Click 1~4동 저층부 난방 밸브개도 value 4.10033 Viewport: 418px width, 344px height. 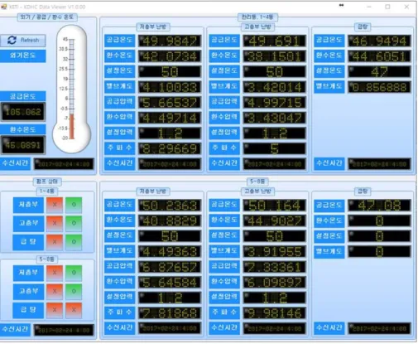[x=170, y=87]
